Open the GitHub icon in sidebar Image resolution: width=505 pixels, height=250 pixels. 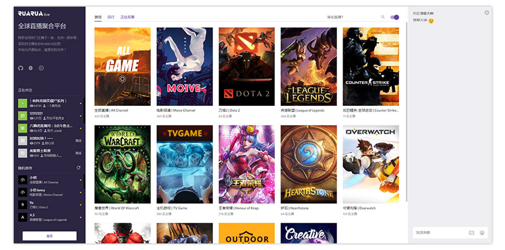pyautogui.click(x=21, y=68)
